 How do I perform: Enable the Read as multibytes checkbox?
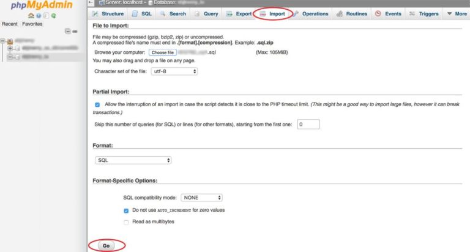[x=126, y=221]
